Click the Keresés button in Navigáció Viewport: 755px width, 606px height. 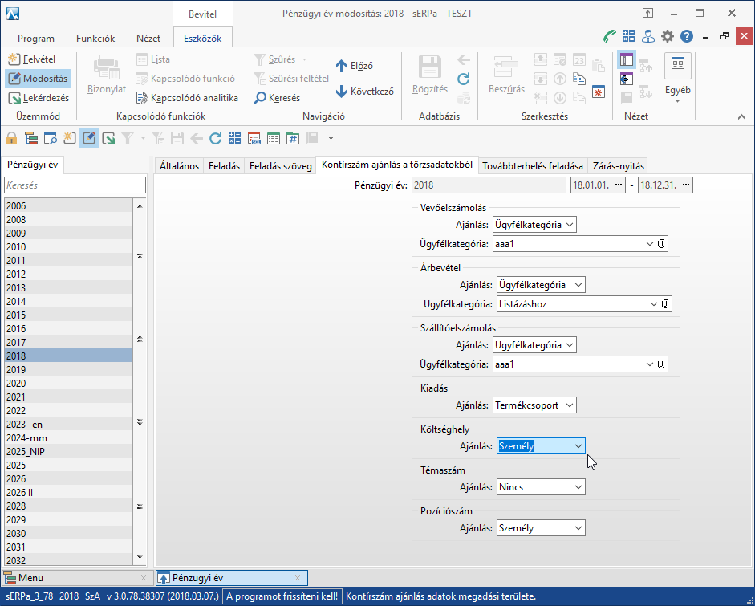click(278, 98)
